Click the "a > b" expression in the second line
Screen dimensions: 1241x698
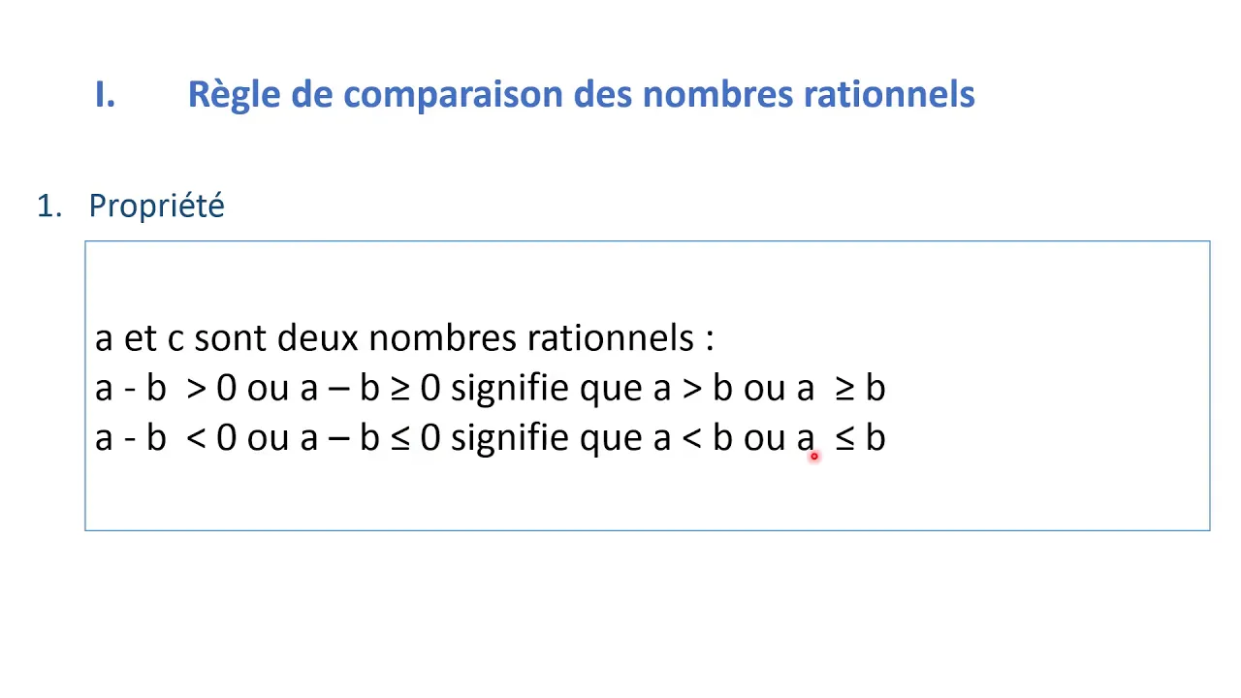[x=693, y=388]
